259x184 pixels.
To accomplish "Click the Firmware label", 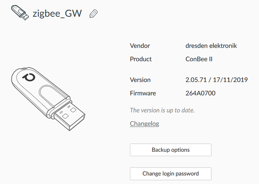I will pos(143,94).
